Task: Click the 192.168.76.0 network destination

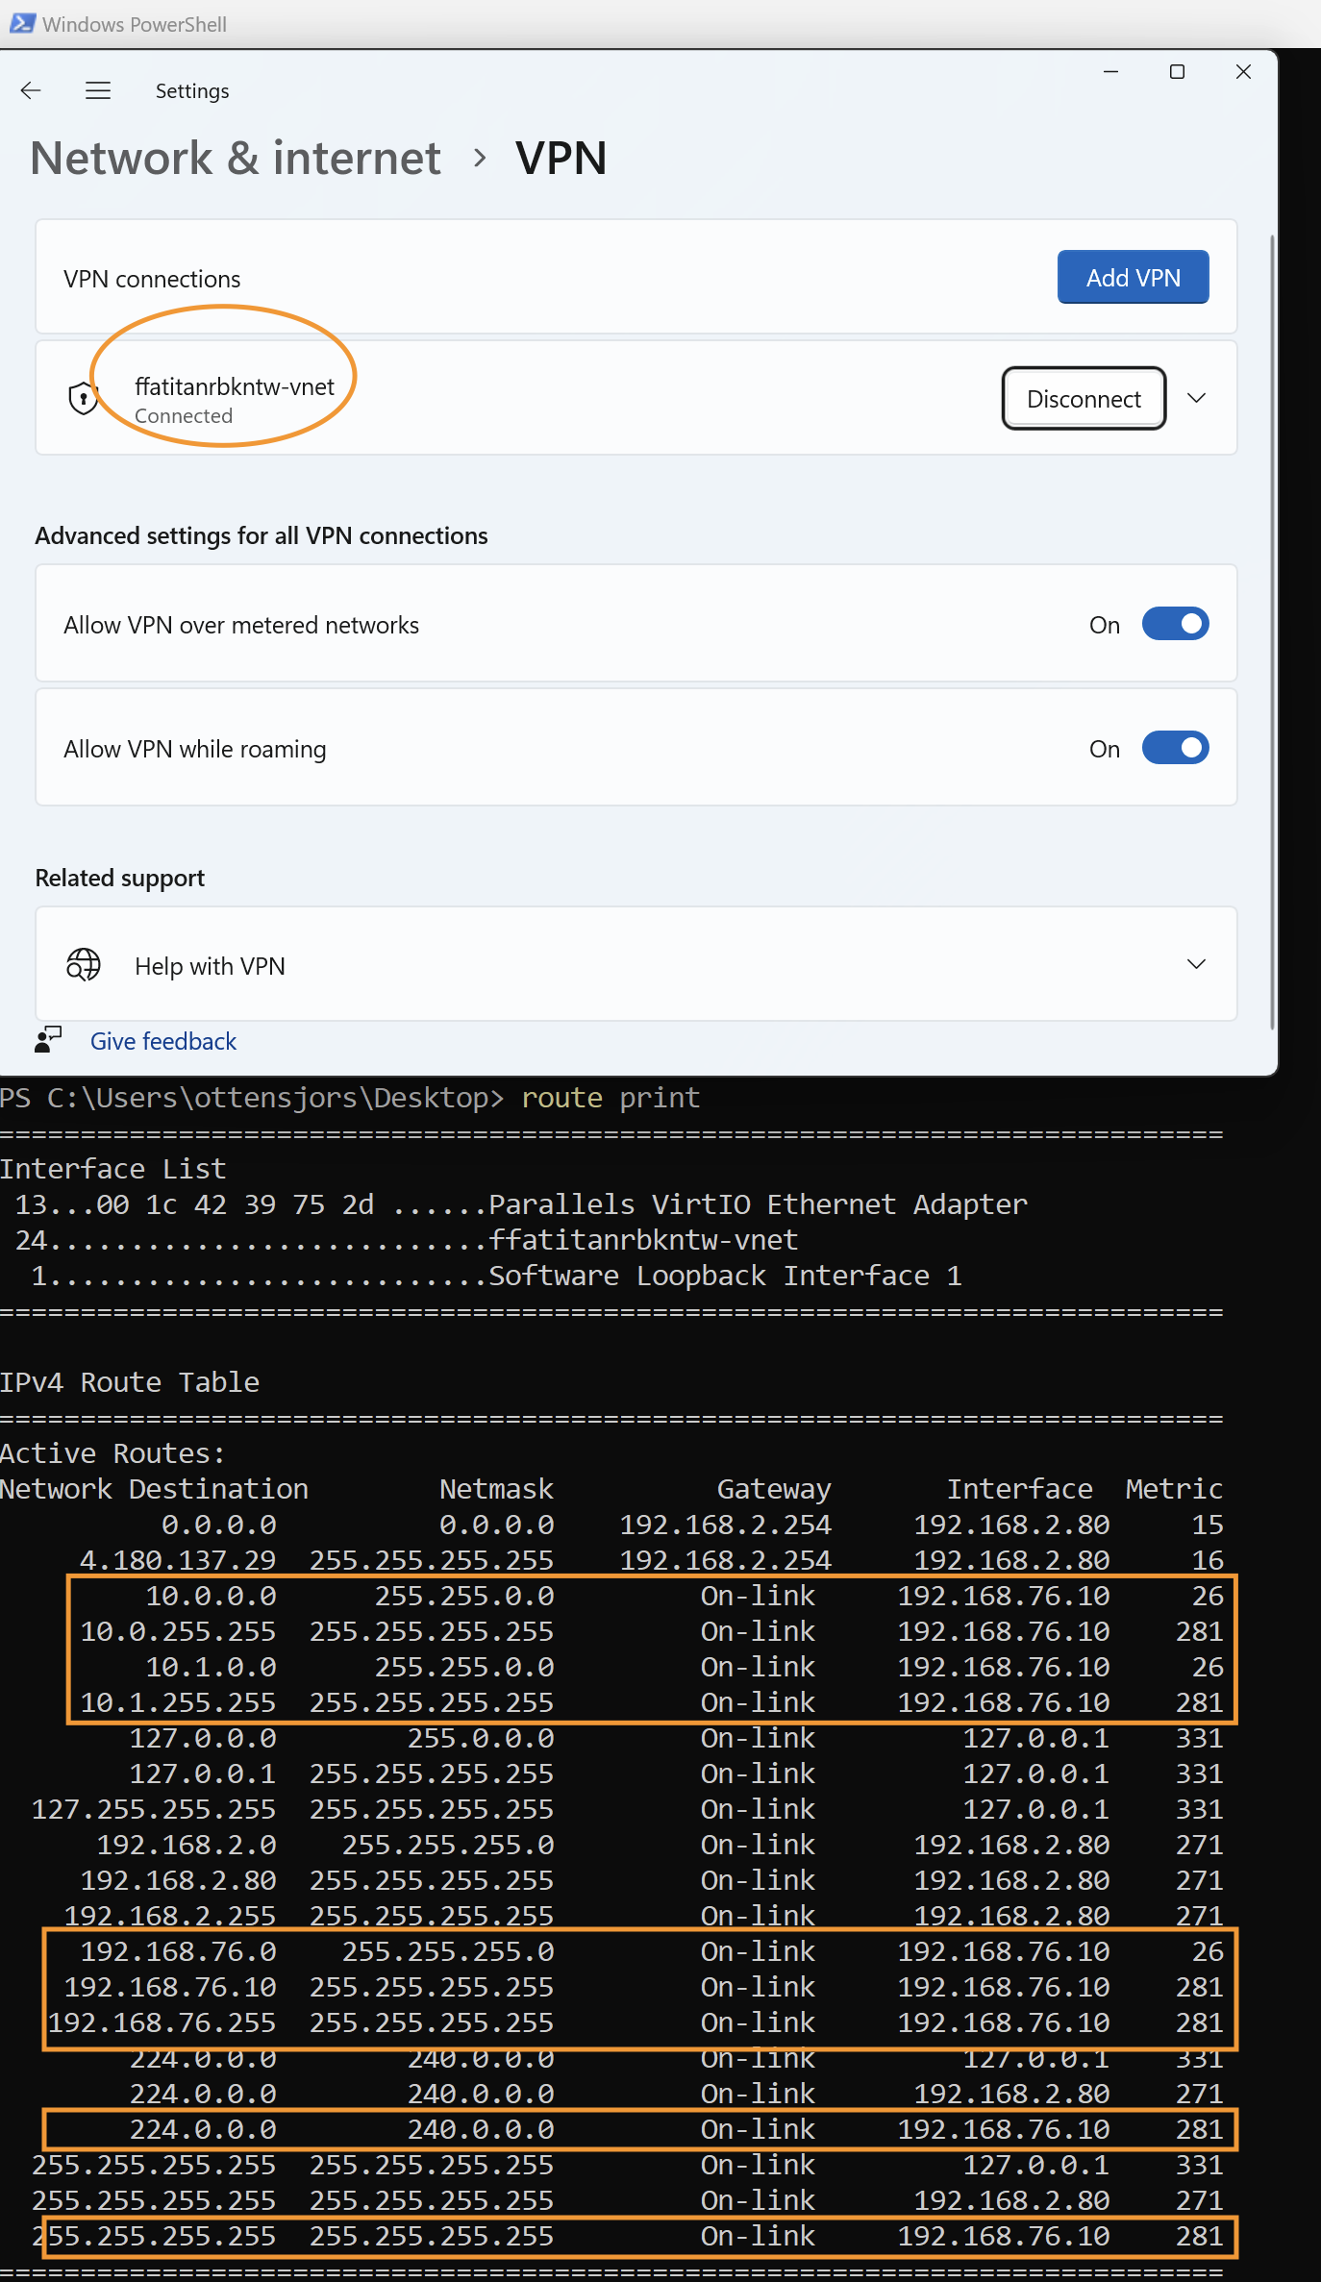Action: click(178, 1951)
